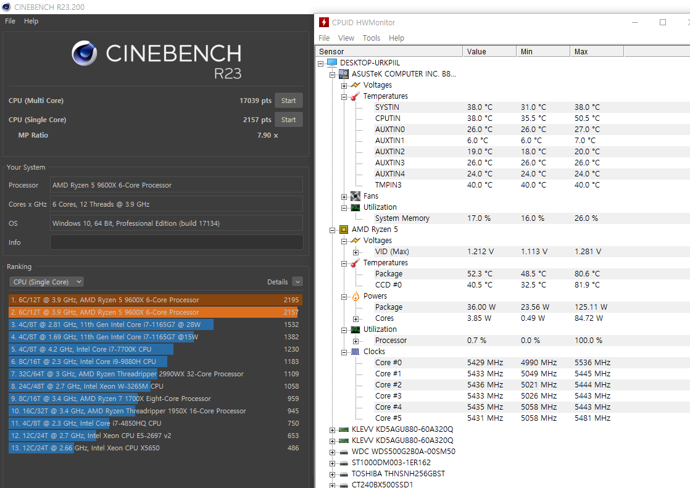
Task: Open the CPU (Single Core) ranking dropdown
Action: pyautogui.click(x=46, y=281)
